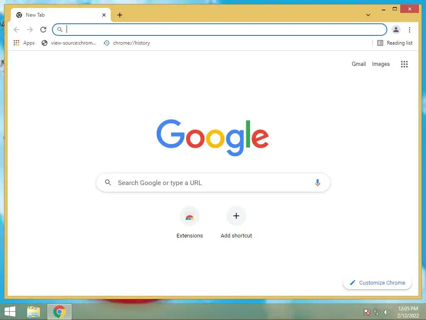Click Customize Chrome button
The width and height of the screenshot is (426, 320).
click(377, 283)
